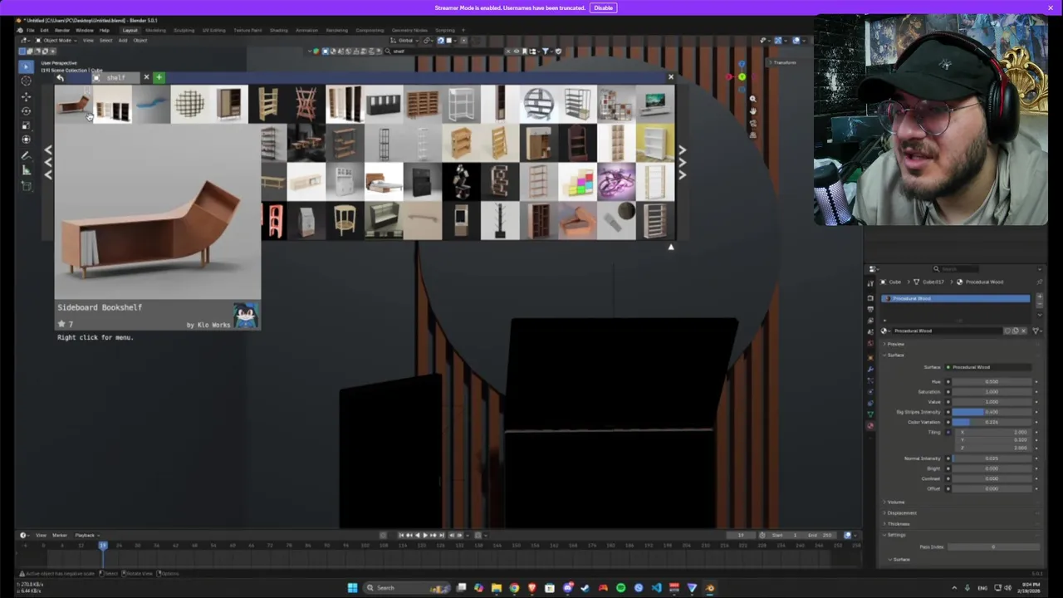Click the Normal Intensity value field
The width and height of the screenshot is (1063, 598).
pos(992,458)
